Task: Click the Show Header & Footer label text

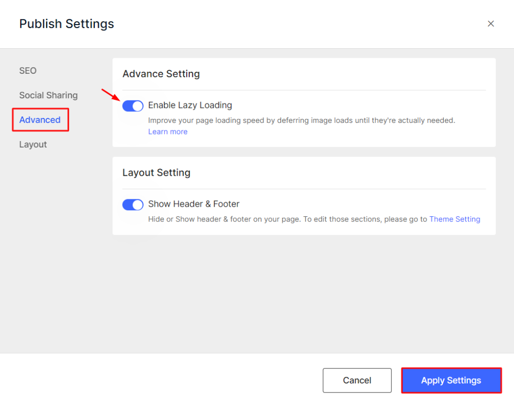Action: [193, 204]
